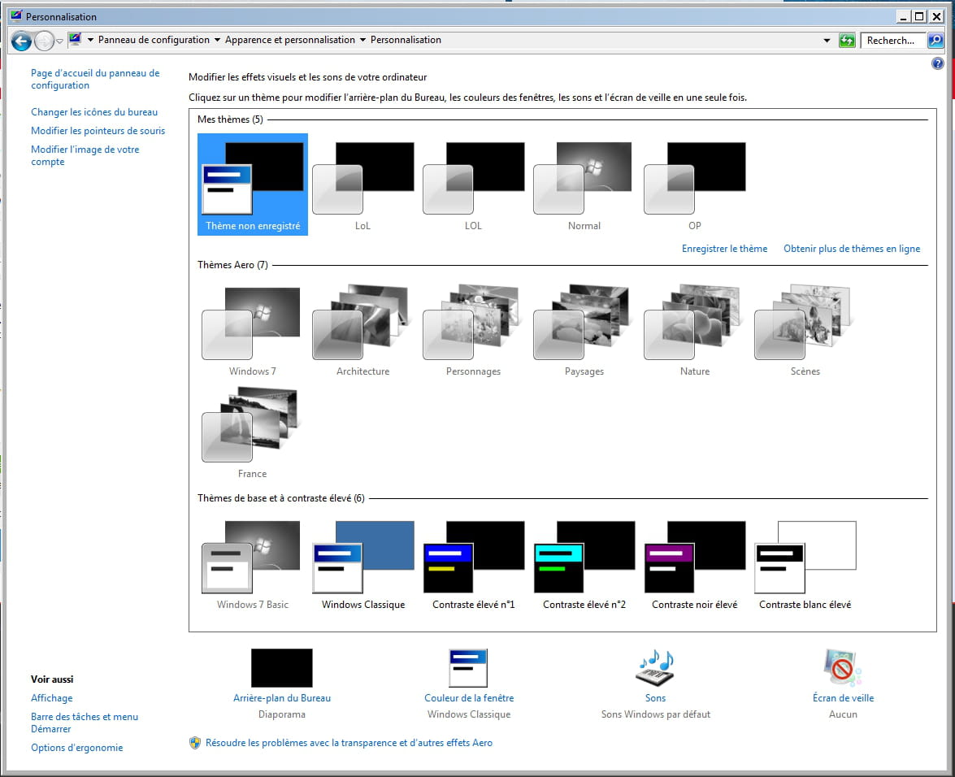Select Contraste élevé n°2 theme
955x777 pixels.
click(x=584, y=564)
